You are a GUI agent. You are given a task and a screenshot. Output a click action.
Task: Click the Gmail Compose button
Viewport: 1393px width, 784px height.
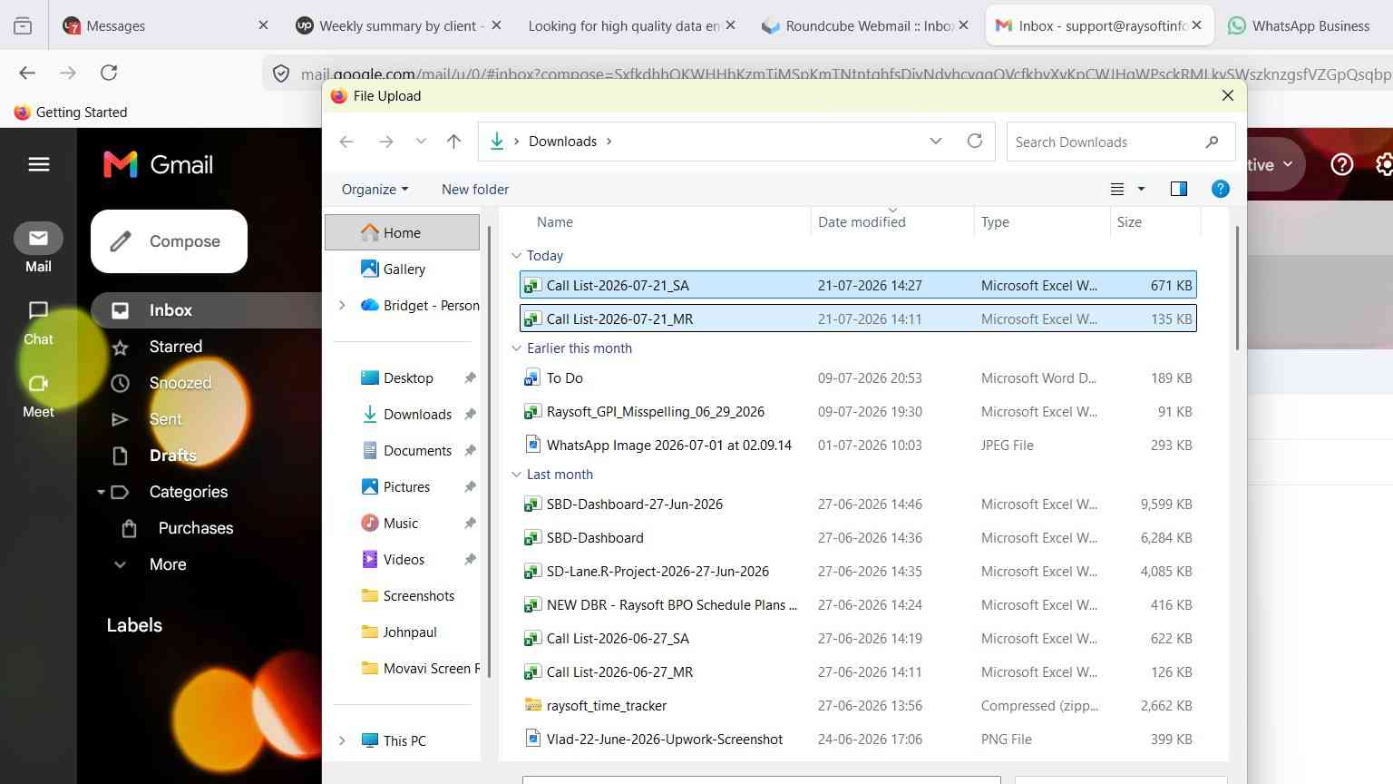(169, 241)
